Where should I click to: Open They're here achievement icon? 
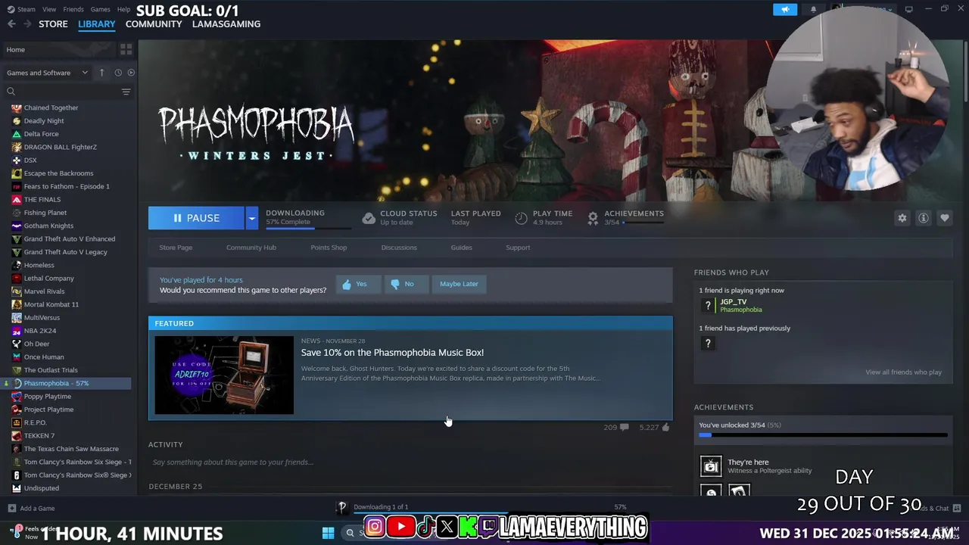(x=711, y=466)
